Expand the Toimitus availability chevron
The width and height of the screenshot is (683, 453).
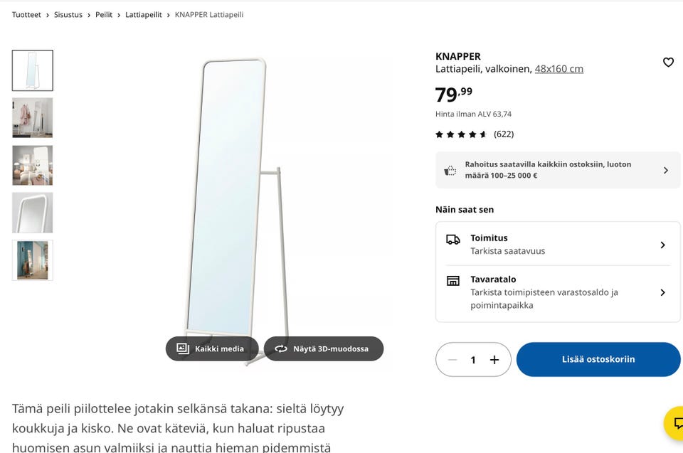[662, 245]
